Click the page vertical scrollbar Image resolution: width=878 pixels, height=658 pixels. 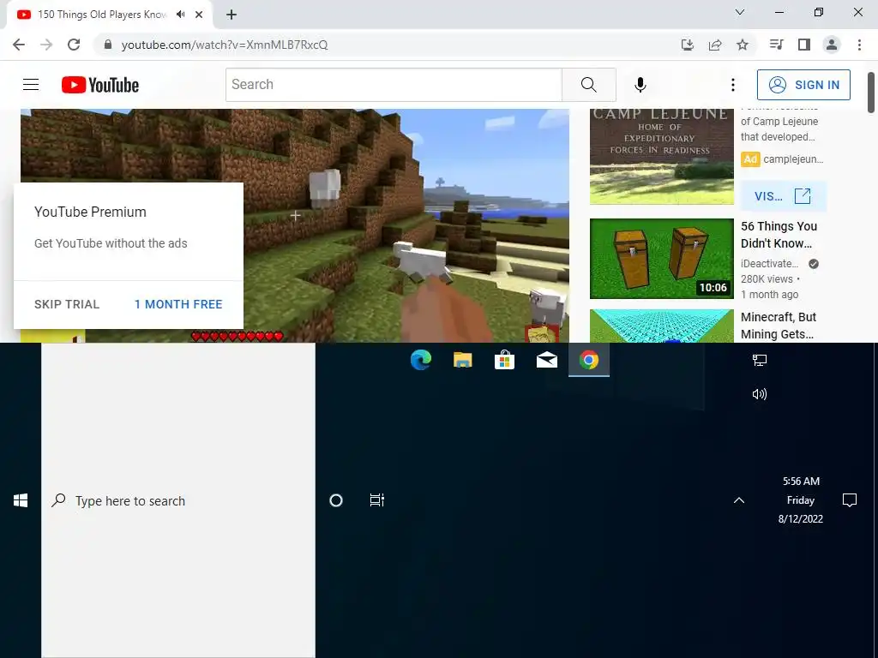pyautogui.click(x=871, y=93)
